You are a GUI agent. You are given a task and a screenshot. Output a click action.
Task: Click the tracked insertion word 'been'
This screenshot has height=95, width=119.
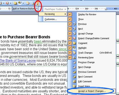point(38,41)
